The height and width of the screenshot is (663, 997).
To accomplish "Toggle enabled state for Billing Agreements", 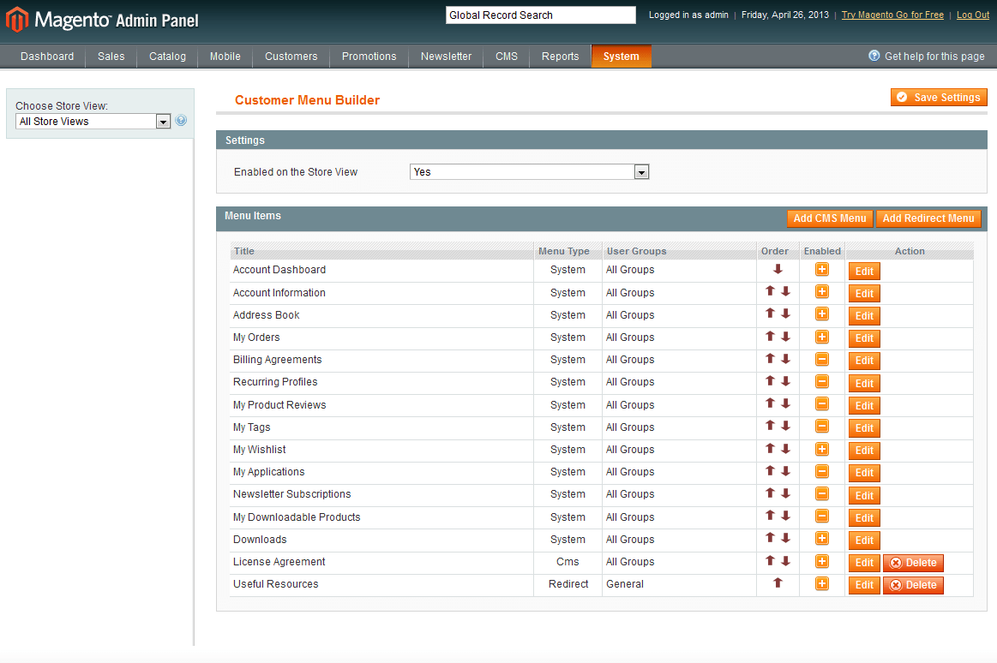I will (x=822, y=360).
